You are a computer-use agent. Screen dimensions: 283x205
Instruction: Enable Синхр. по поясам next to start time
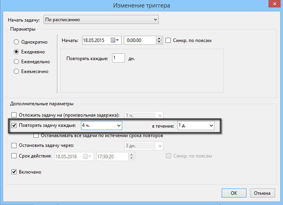[x=168, y=40]
